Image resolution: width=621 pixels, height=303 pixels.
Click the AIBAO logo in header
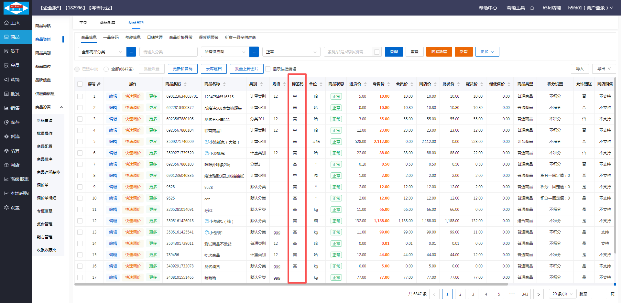tap(16, 8)
